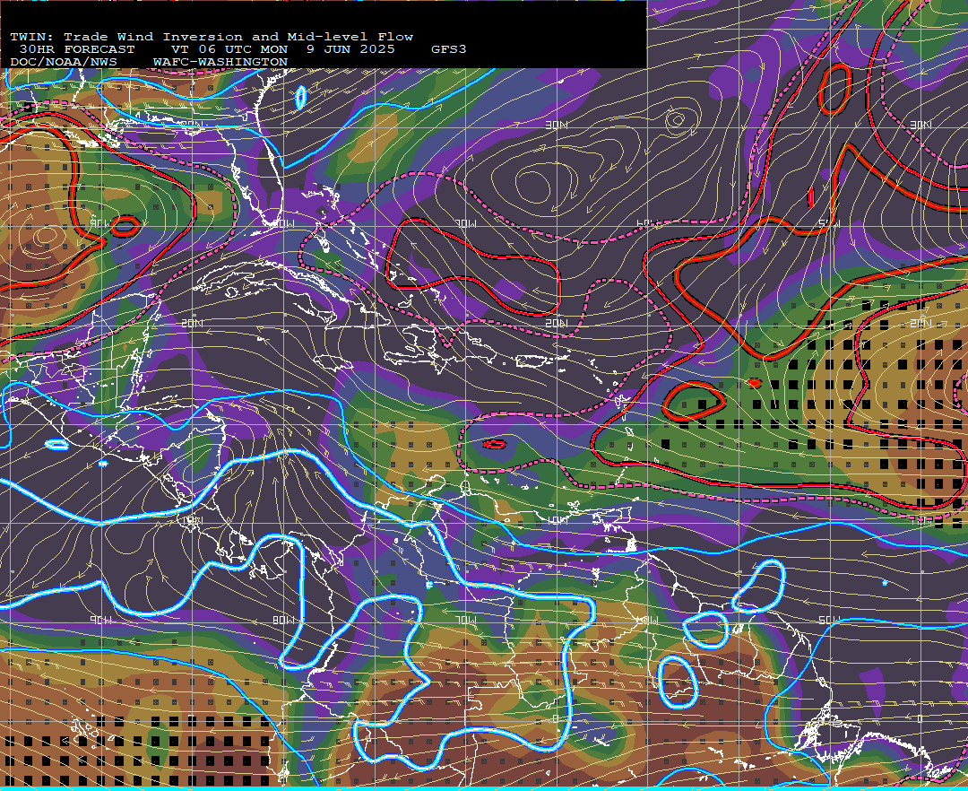Click the upper '90W' label beside the small red oval
Image resolution: width=968 pixels, height=791 pixels.
click(99, 223)
